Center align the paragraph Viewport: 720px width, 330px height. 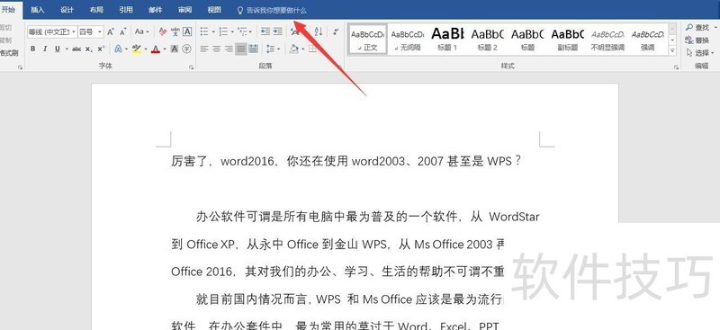pyautogui.click(x=216, y=49)
